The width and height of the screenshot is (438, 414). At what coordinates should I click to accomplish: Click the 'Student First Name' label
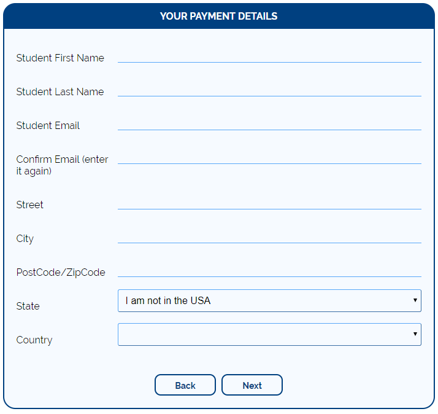tap(60, 58)
